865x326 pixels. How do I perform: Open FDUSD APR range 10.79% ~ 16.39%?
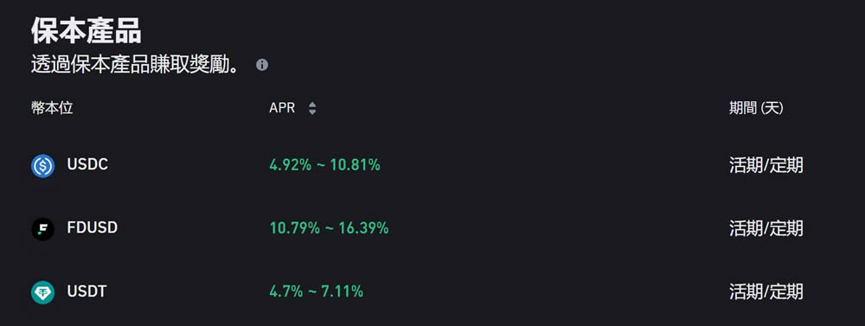(329, 227)
